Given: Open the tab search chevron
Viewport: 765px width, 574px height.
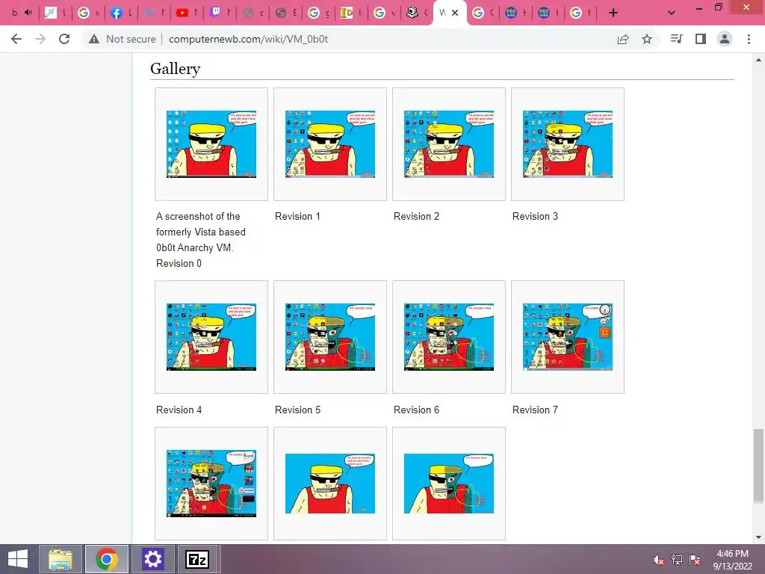Looking at the screenshot, I should 672,13.
